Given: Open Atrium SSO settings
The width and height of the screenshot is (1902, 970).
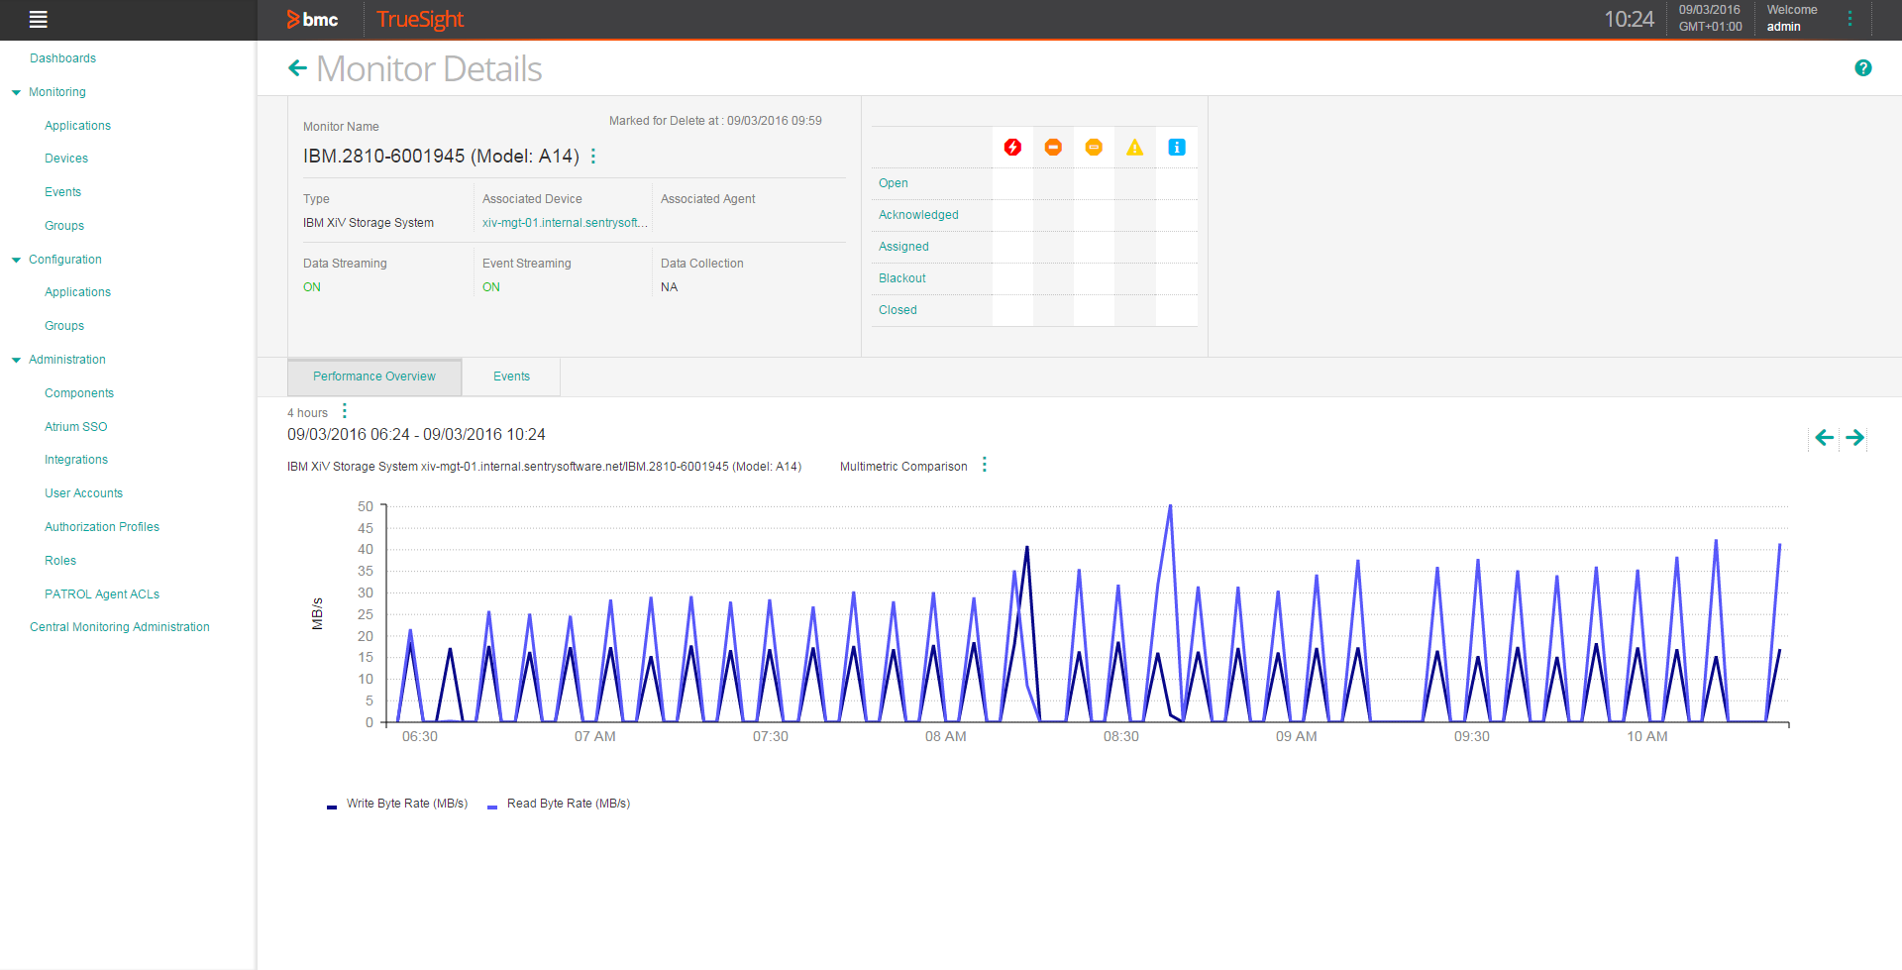Looking at the screenshot, I should 75,427.
